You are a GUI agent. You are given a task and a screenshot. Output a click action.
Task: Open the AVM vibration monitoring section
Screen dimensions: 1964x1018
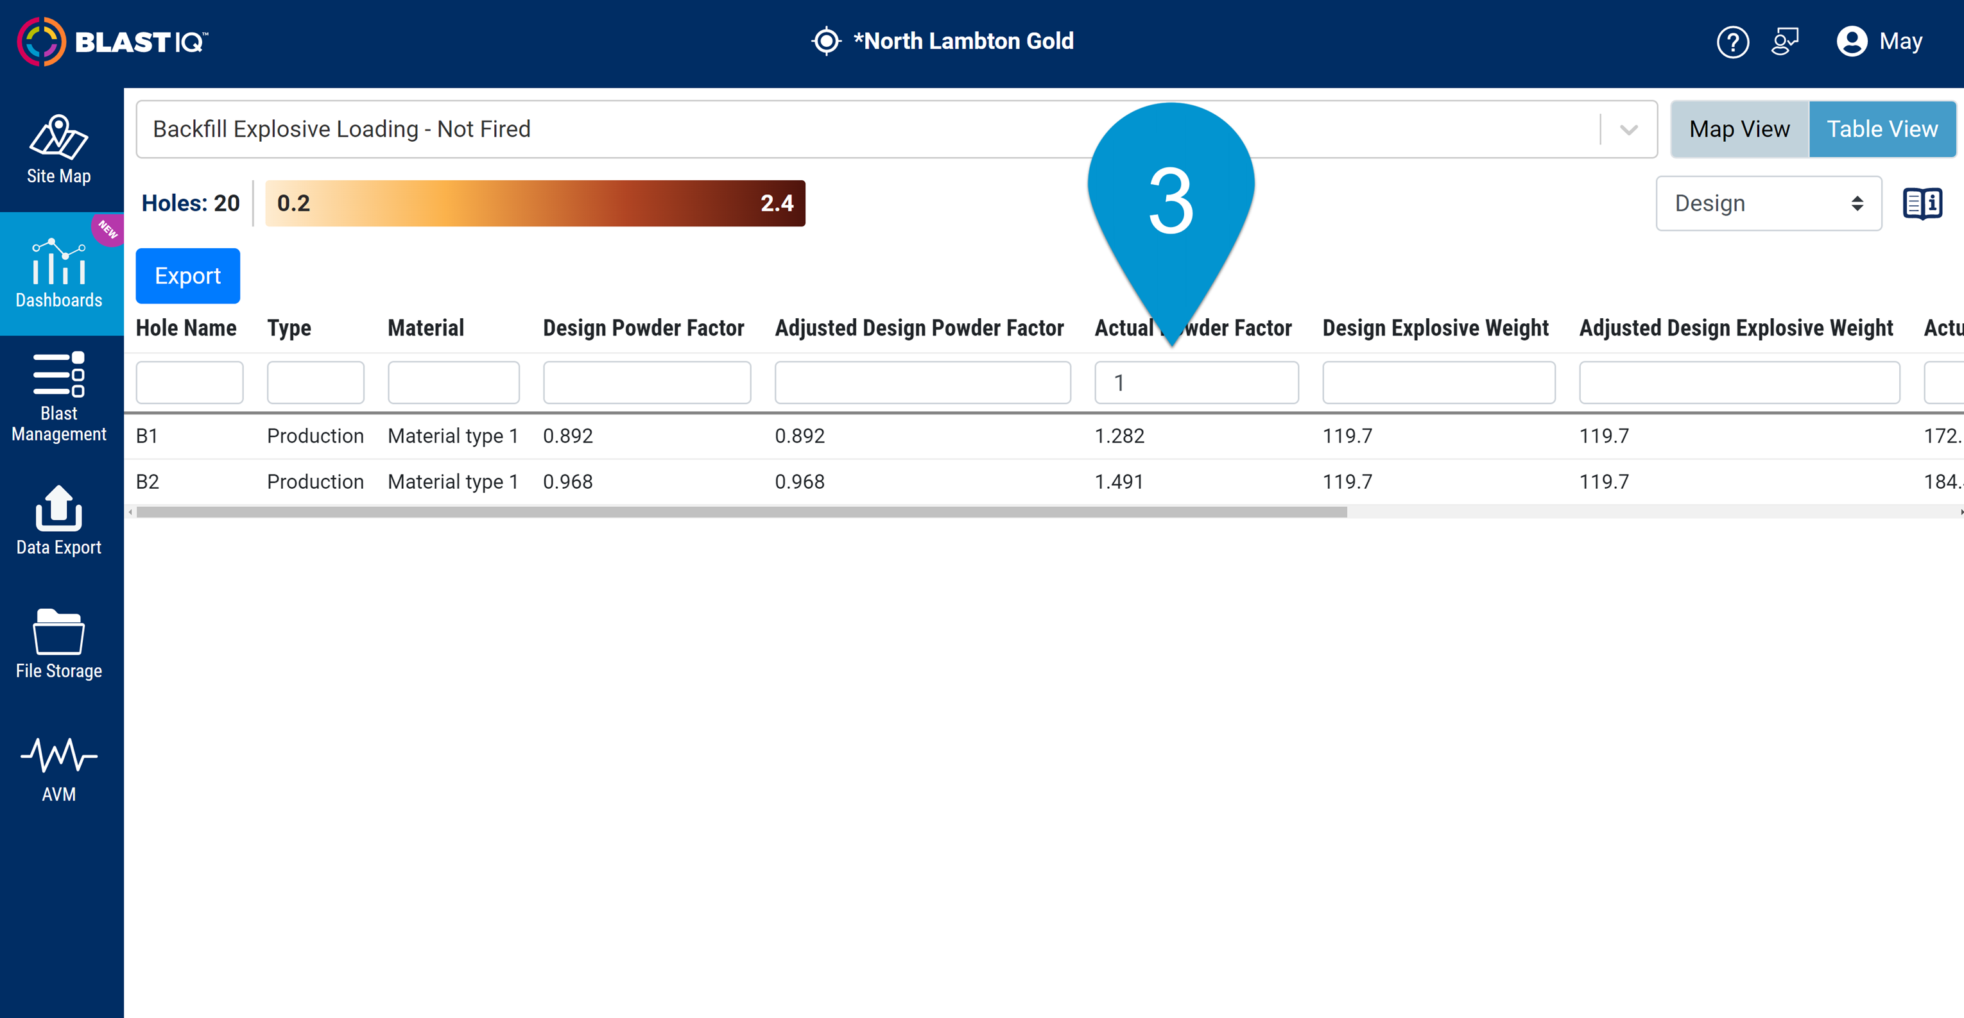pos(58,768)
